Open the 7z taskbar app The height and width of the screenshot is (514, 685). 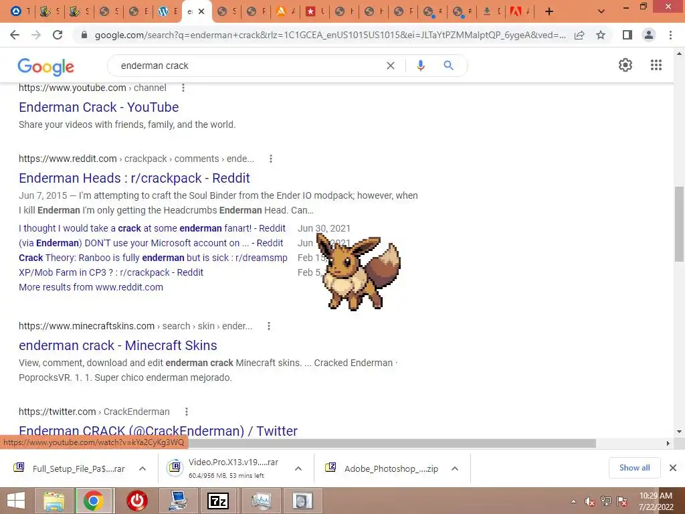point(218,501)
